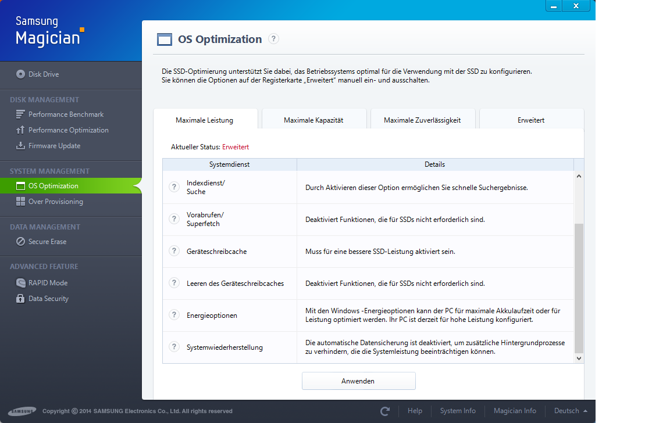Click the Erweitert status text

pos(236,147)
